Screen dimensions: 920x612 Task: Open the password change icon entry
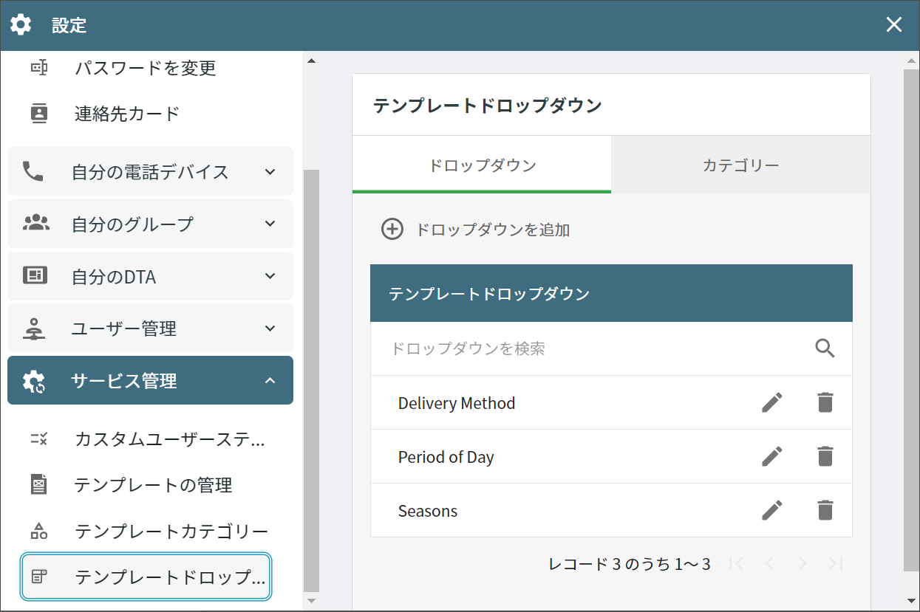pos(39,68)
